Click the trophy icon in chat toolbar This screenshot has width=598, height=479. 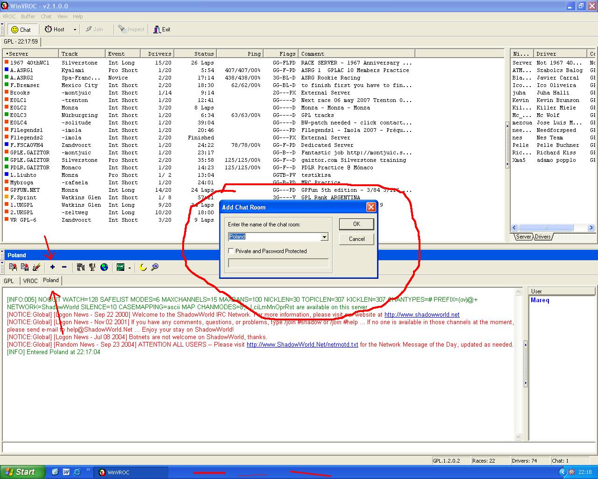click(93, 267)
